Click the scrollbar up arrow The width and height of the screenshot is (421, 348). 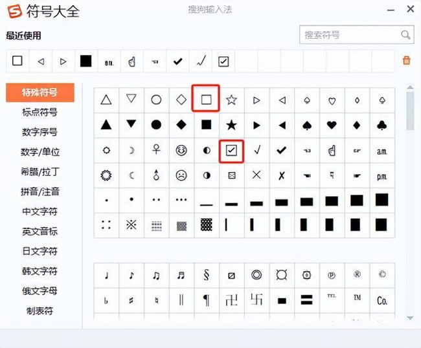point(410,87)
